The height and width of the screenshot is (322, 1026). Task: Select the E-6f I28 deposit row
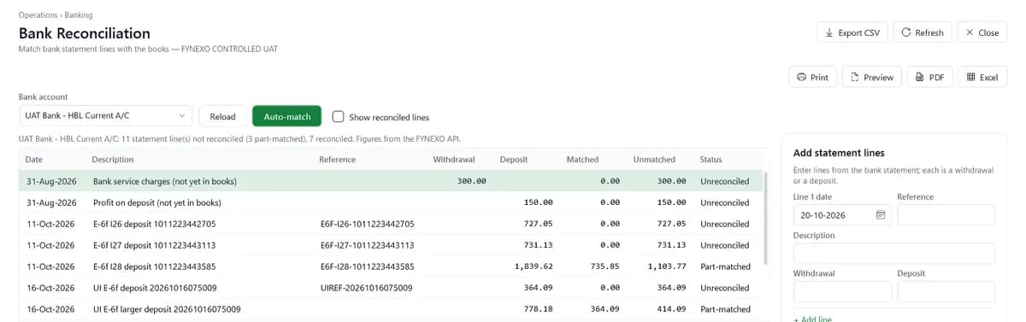[391, 266]
